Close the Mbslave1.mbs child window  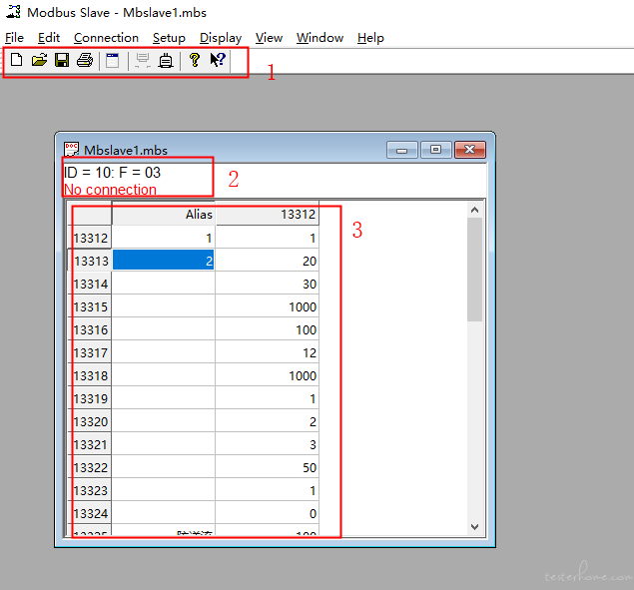[x=470, y=150]
